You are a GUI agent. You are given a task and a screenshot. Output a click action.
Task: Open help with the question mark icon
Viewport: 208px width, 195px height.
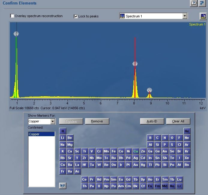(202, 3)
